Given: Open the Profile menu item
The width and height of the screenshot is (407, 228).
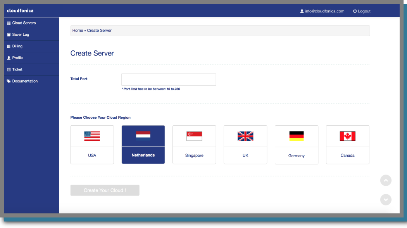Looking at the screenshot, I should click(x=32, y=58).
